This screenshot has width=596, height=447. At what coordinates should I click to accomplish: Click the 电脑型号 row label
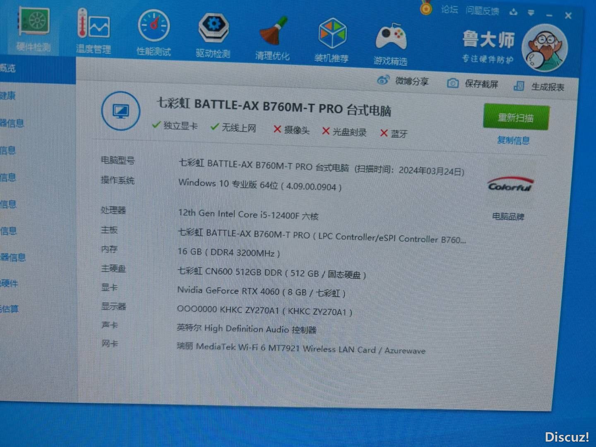coord(118,160)
